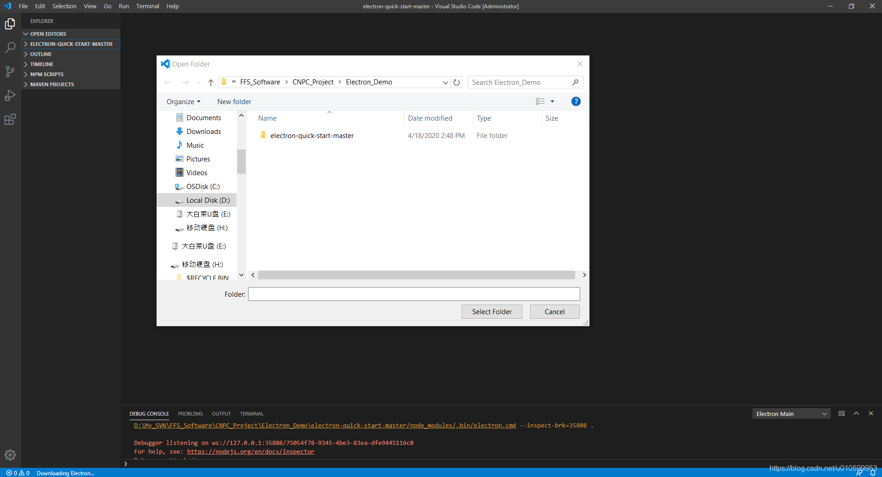
Task: Open the Electron Main debug session dropdown
Action: [x=791, y=414]
